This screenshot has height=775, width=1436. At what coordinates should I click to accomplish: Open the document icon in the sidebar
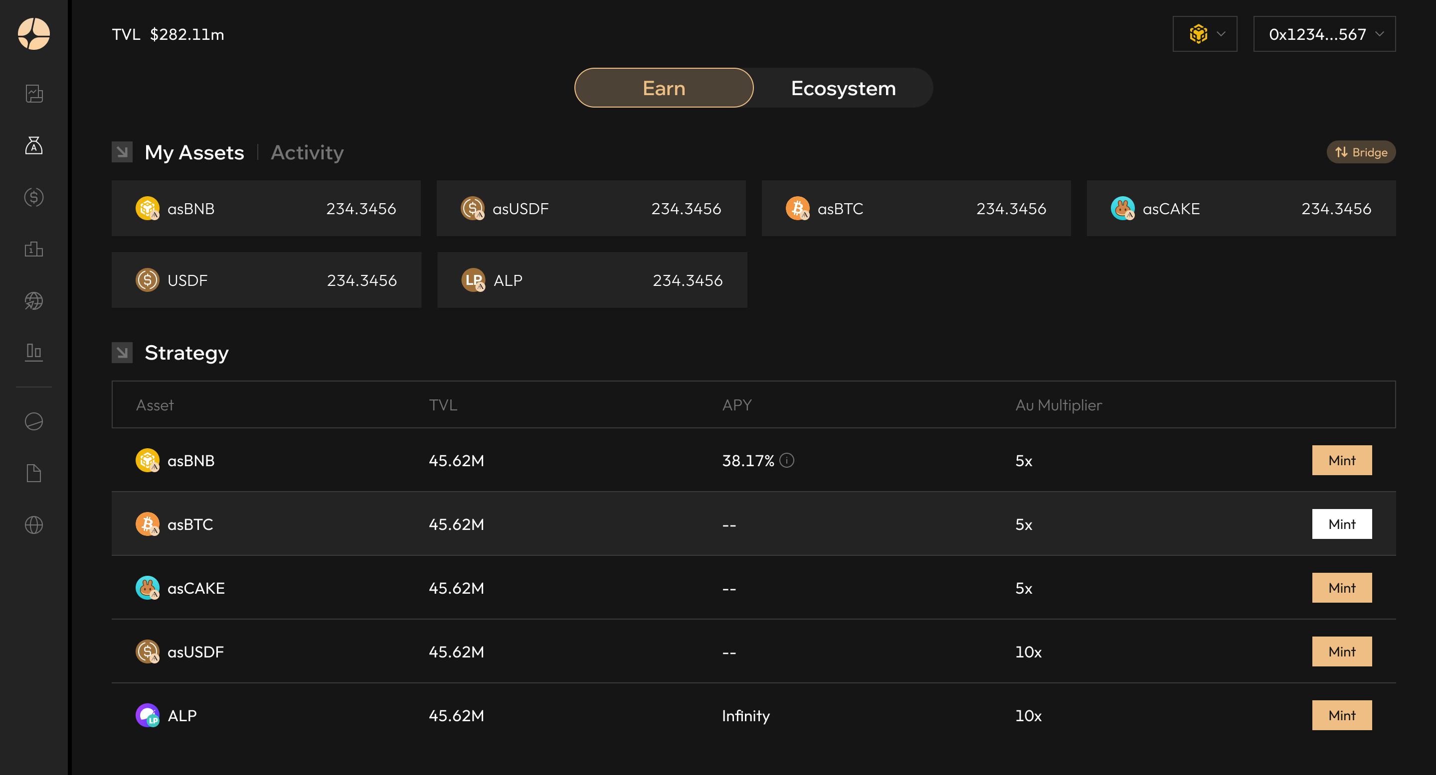(34, 473)
